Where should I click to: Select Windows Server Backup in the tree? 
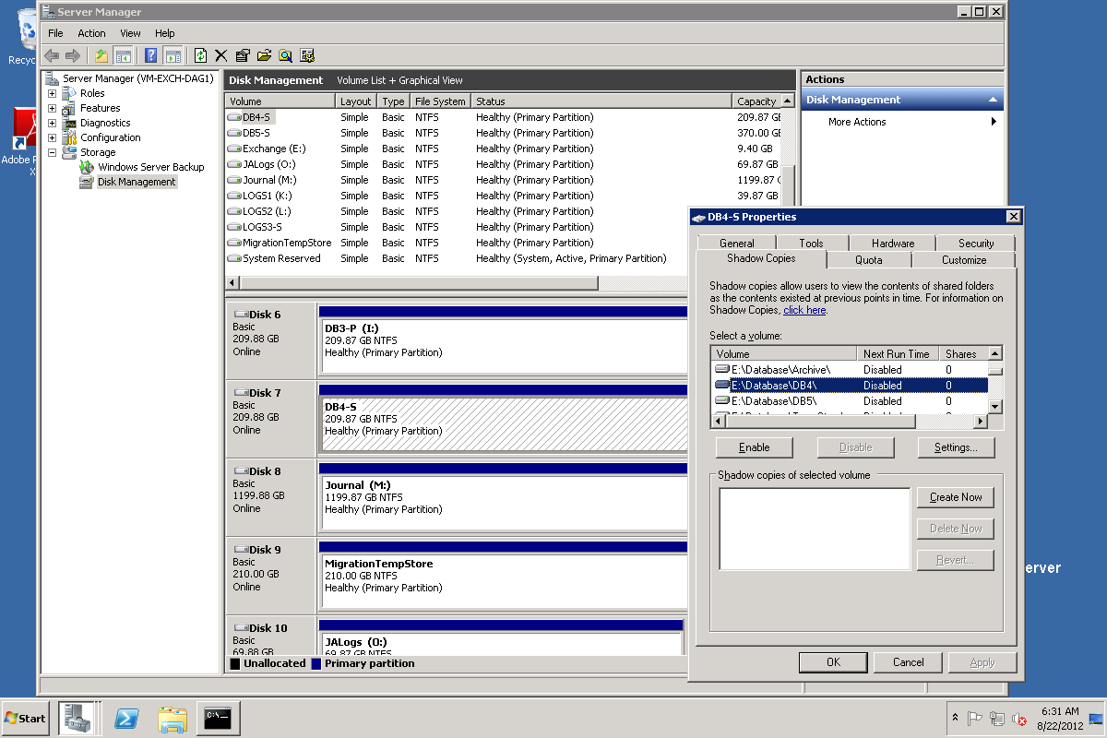150,167
